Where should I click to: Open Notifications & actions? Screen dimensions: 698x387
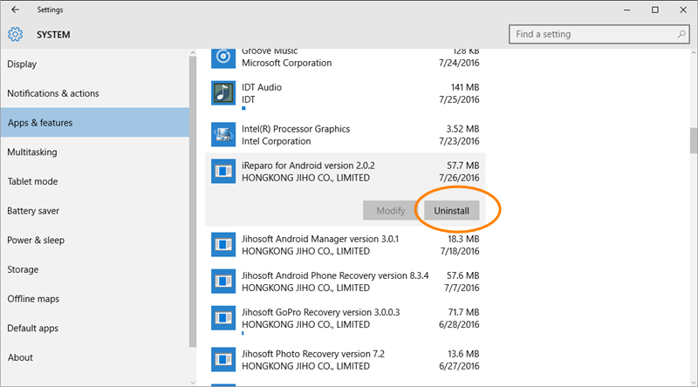point(95,93)
